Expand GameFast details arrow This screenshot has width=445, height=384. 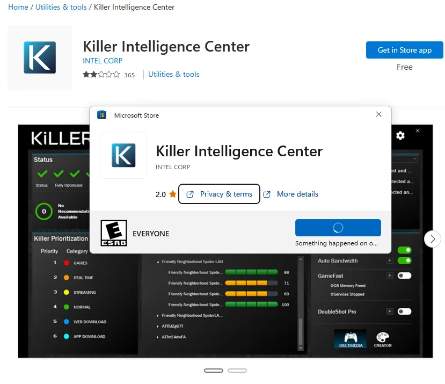tap(390, 275)
